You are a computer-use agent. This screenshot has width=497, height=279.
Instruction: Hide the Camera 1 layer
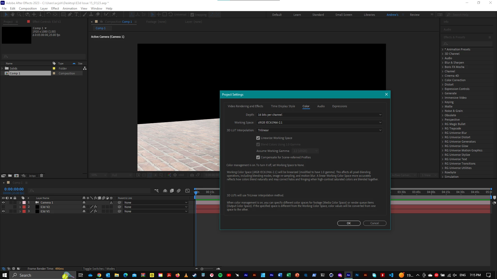[x=3, y=203]
